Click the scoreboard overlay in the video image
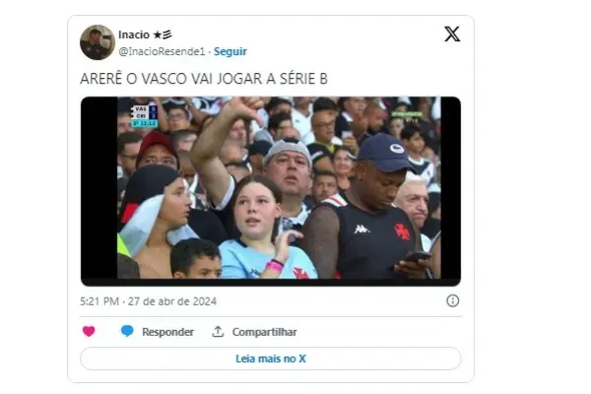The image size is (591, 394). (145, 116)
